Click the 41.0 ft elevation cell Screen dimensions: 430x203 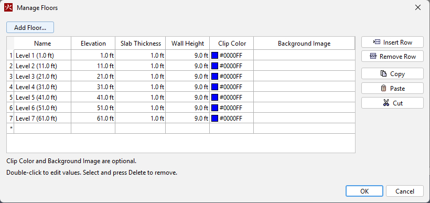pos(93,98)
